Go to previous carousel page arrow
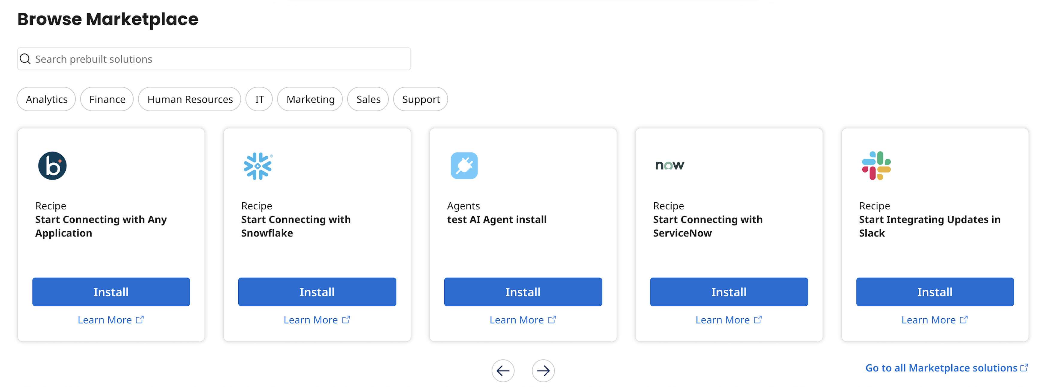1045x388 pixels. [x=503, y=370]
